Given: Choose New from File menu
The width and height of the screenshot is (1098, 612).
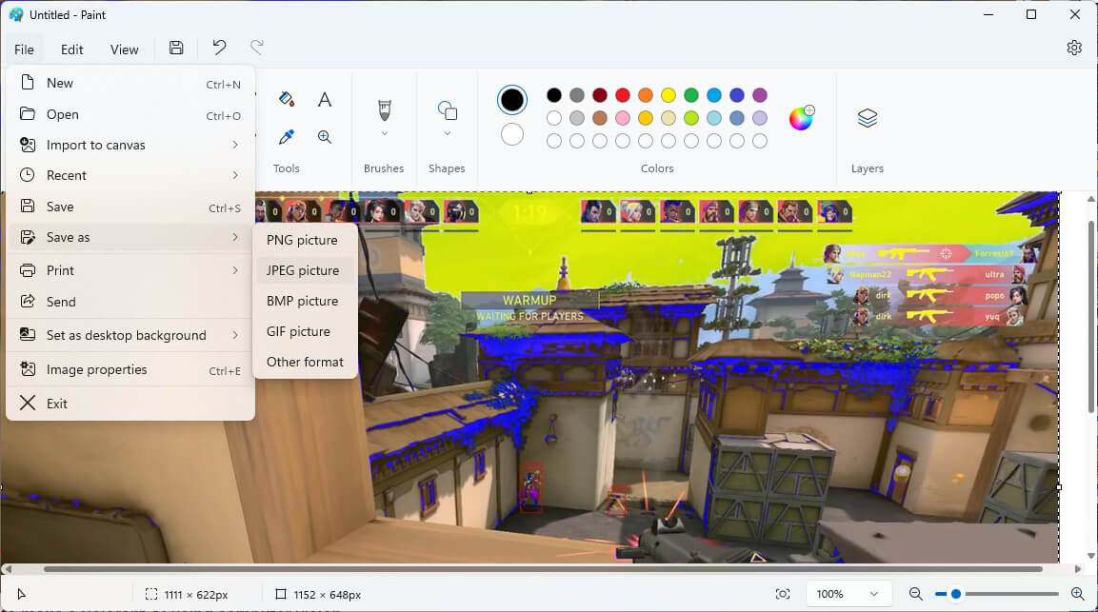Looking at the screenshot, I should 130,84.
